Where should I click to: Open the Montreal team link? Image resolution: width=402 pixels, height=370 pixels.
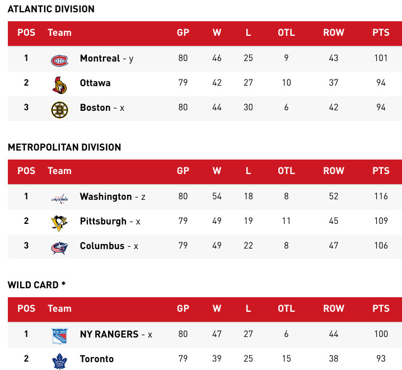tap(100, 58)
